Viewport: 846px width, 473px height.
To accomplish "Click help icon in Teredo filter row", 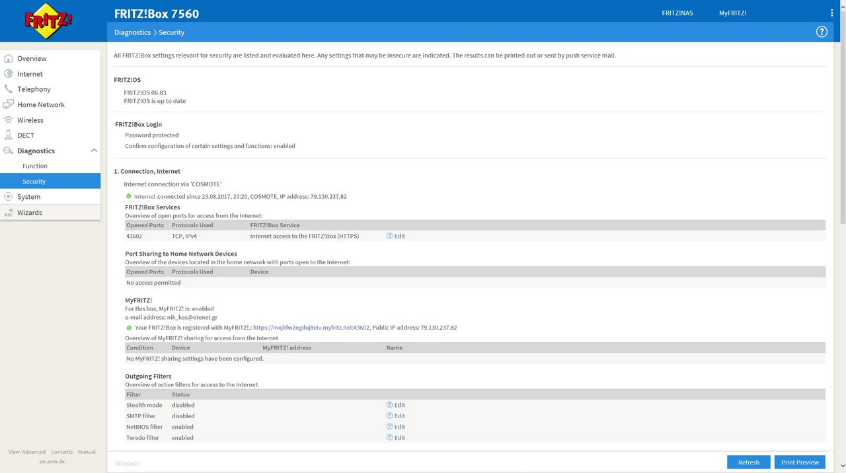I will tap(390, 437).
